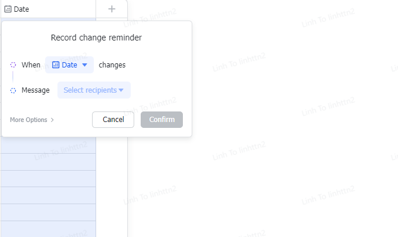Click the blue dotted circle beside Message

tap(13, 90)
